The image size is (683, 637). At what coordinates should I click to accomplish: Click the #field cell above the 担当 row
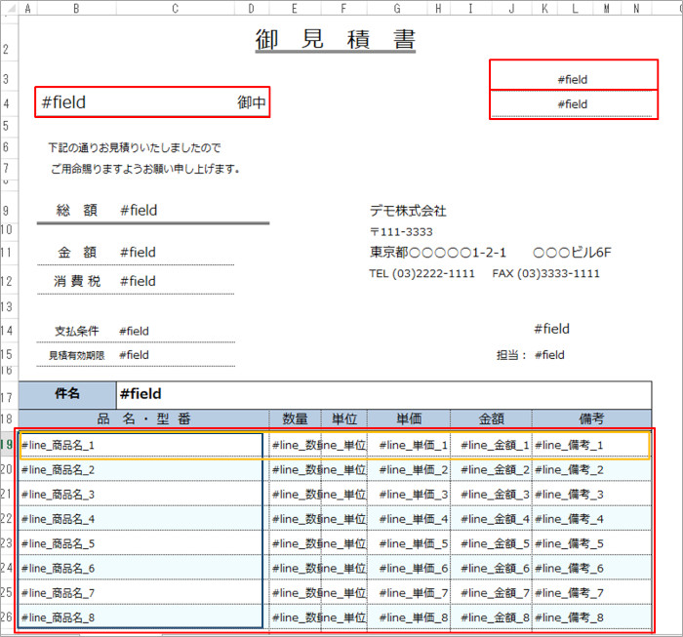point(551,329)
